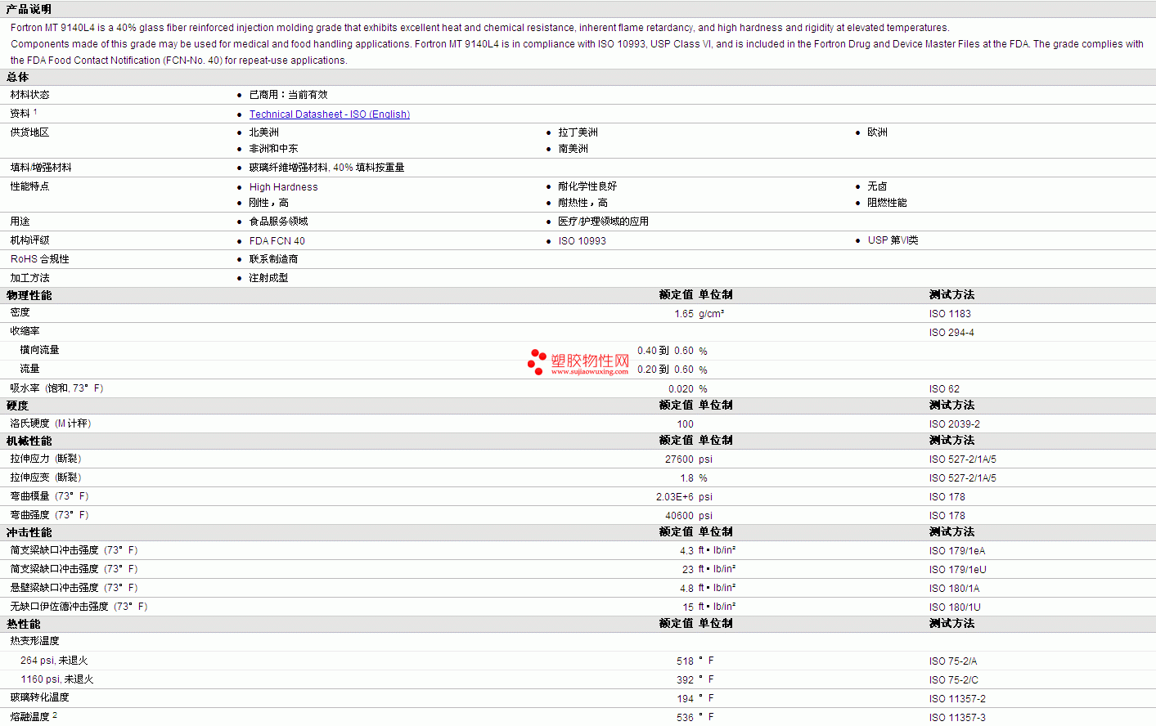This screenshot has height=726, width=1156.
Task: Click the 耐化学性良好 feature entry
Action: click(587, 186)
